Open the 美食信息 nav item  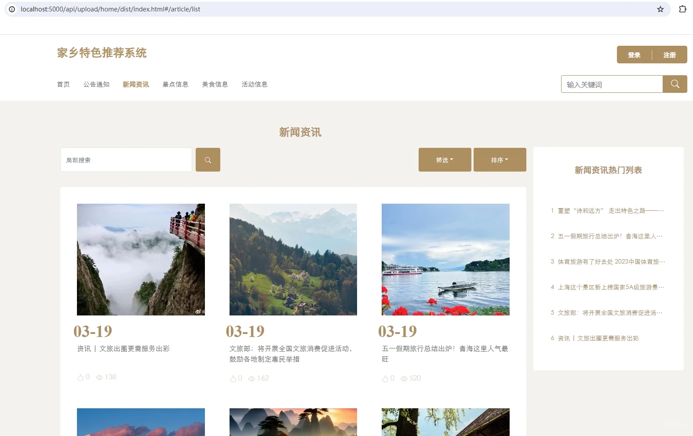click(x=215, y=84)
